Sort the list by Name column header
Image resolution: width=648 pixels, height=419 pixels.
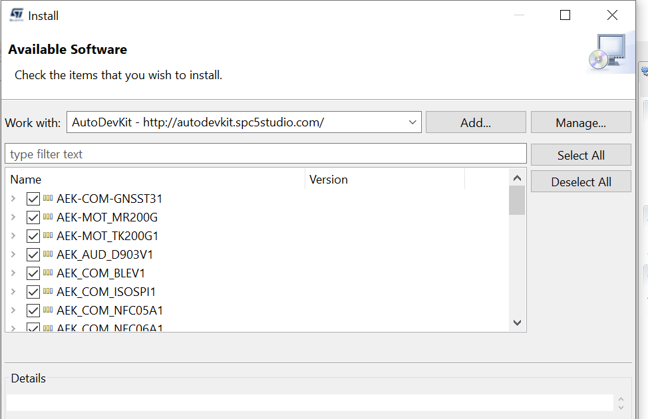[x=153, y=179]
